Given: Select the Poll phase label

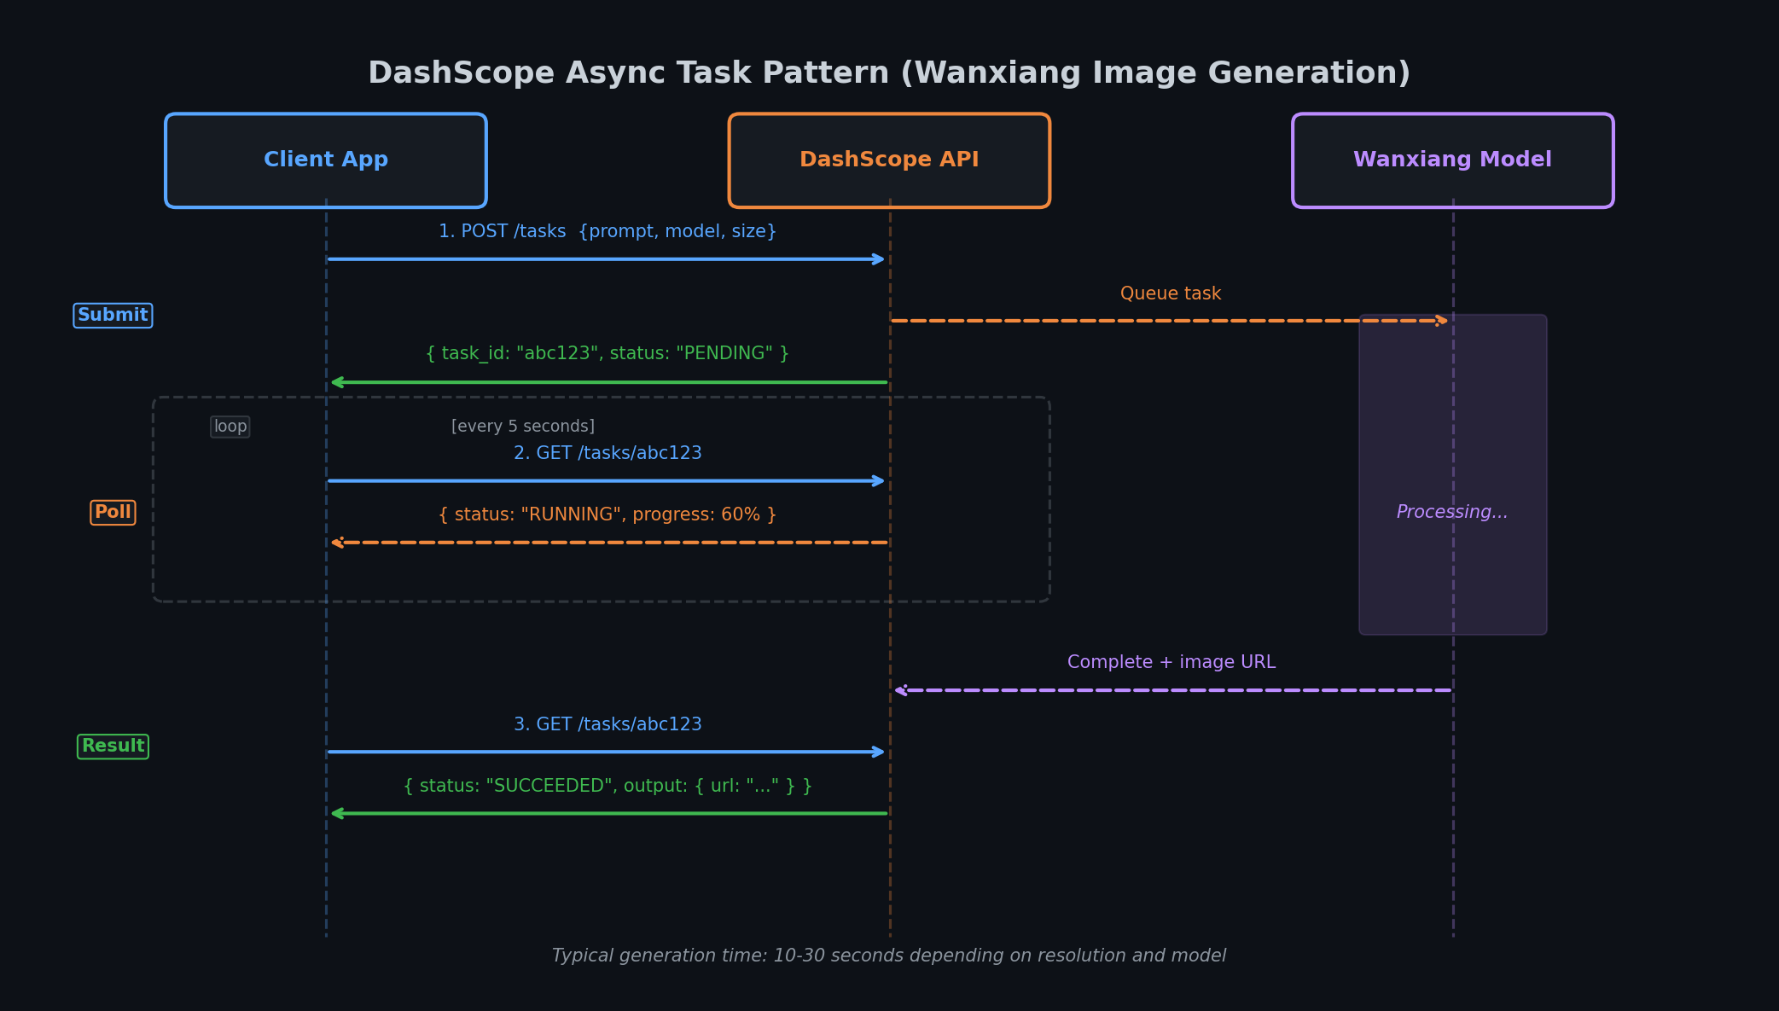Looking at the screenshot, I should click(x=113, y=513).
